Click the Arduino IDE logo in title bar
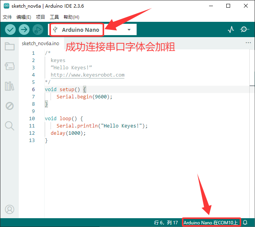Viewport: 255px width, 227px height. tap(7, 6)
